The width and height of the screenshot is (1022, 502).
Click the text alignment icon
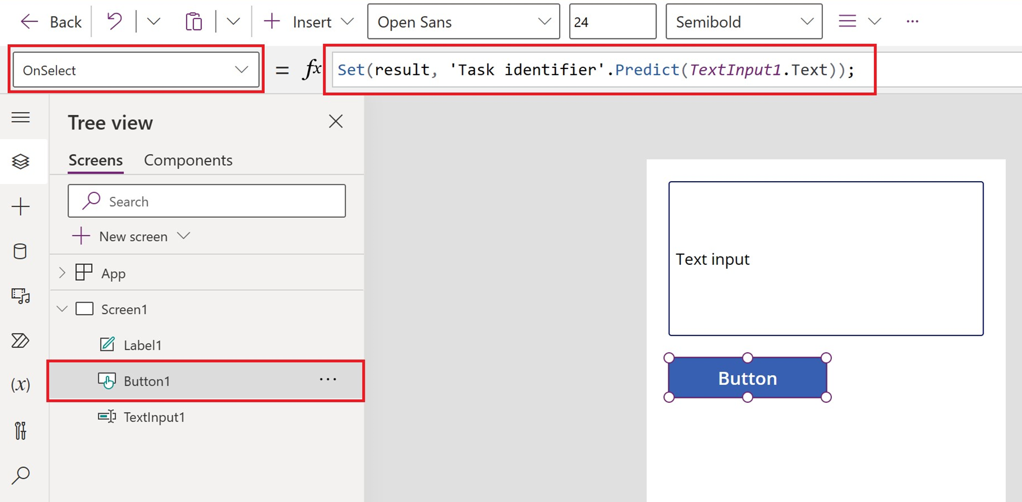pos(847,21)
